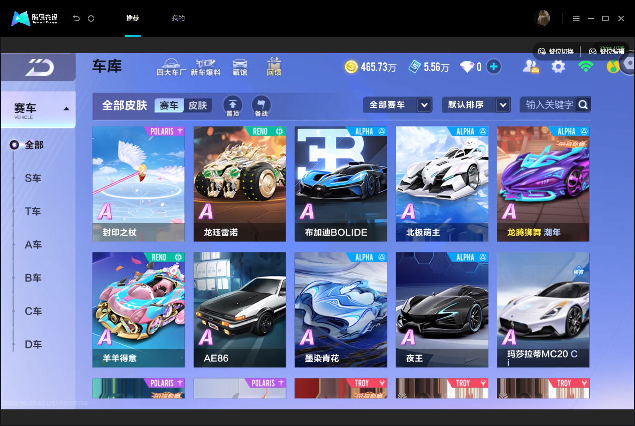Open the 龙珏雷诺 car card

(240, 184)
